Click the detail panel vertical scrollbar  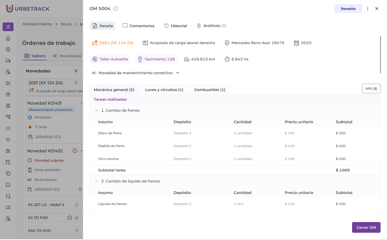coord(381,53)
